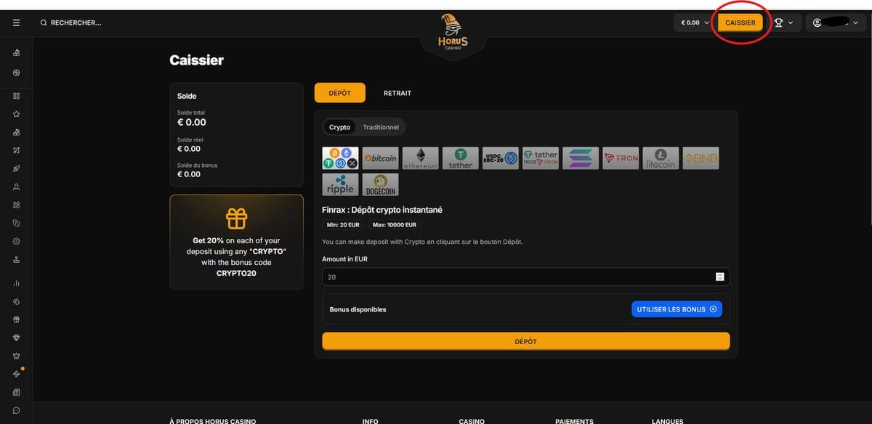The height and width of the screenshot is (424, 872).
Task: Click the RECHERCHER search field
Action: (x=71, y=23)
